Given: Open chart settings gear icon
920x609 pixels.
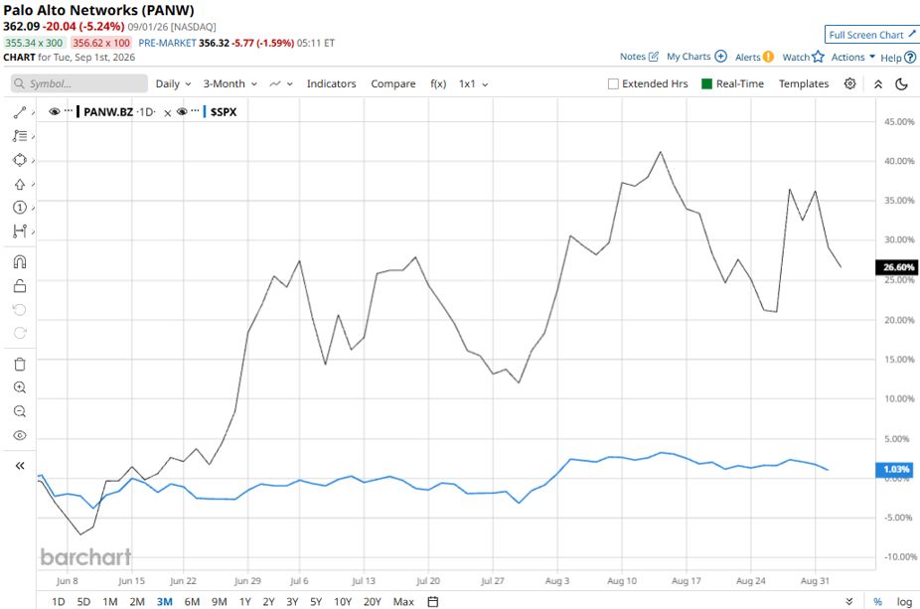Looking at the screenshot, I should tap(849, 83).
